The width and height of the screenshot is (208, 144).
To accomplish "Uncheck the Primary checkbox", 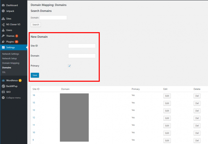I will click(69, 66).
